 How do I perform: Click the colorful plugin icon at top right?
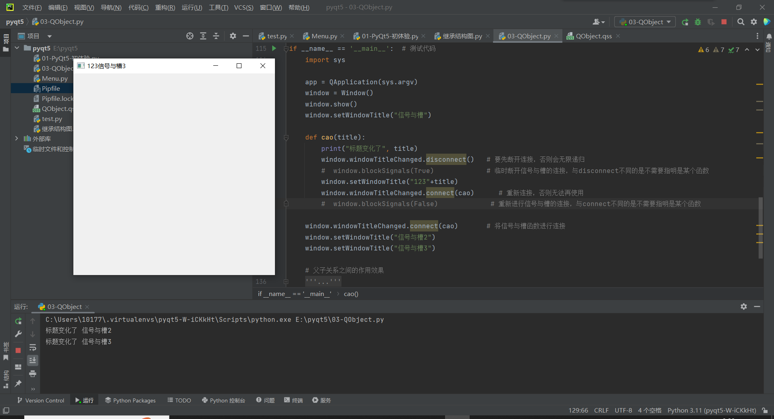click(x=767, y=22)
